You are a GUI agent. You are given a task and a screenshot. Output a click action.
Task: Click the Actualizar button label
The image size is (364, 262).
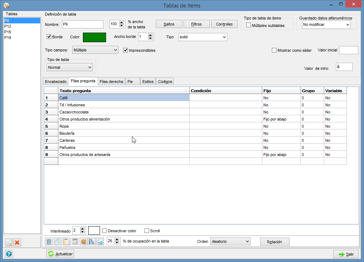click(x=64, y=254)
